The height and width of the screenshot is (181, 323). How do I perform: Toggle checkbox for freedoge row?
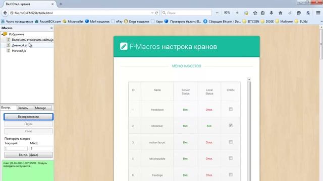coord(231,174)
